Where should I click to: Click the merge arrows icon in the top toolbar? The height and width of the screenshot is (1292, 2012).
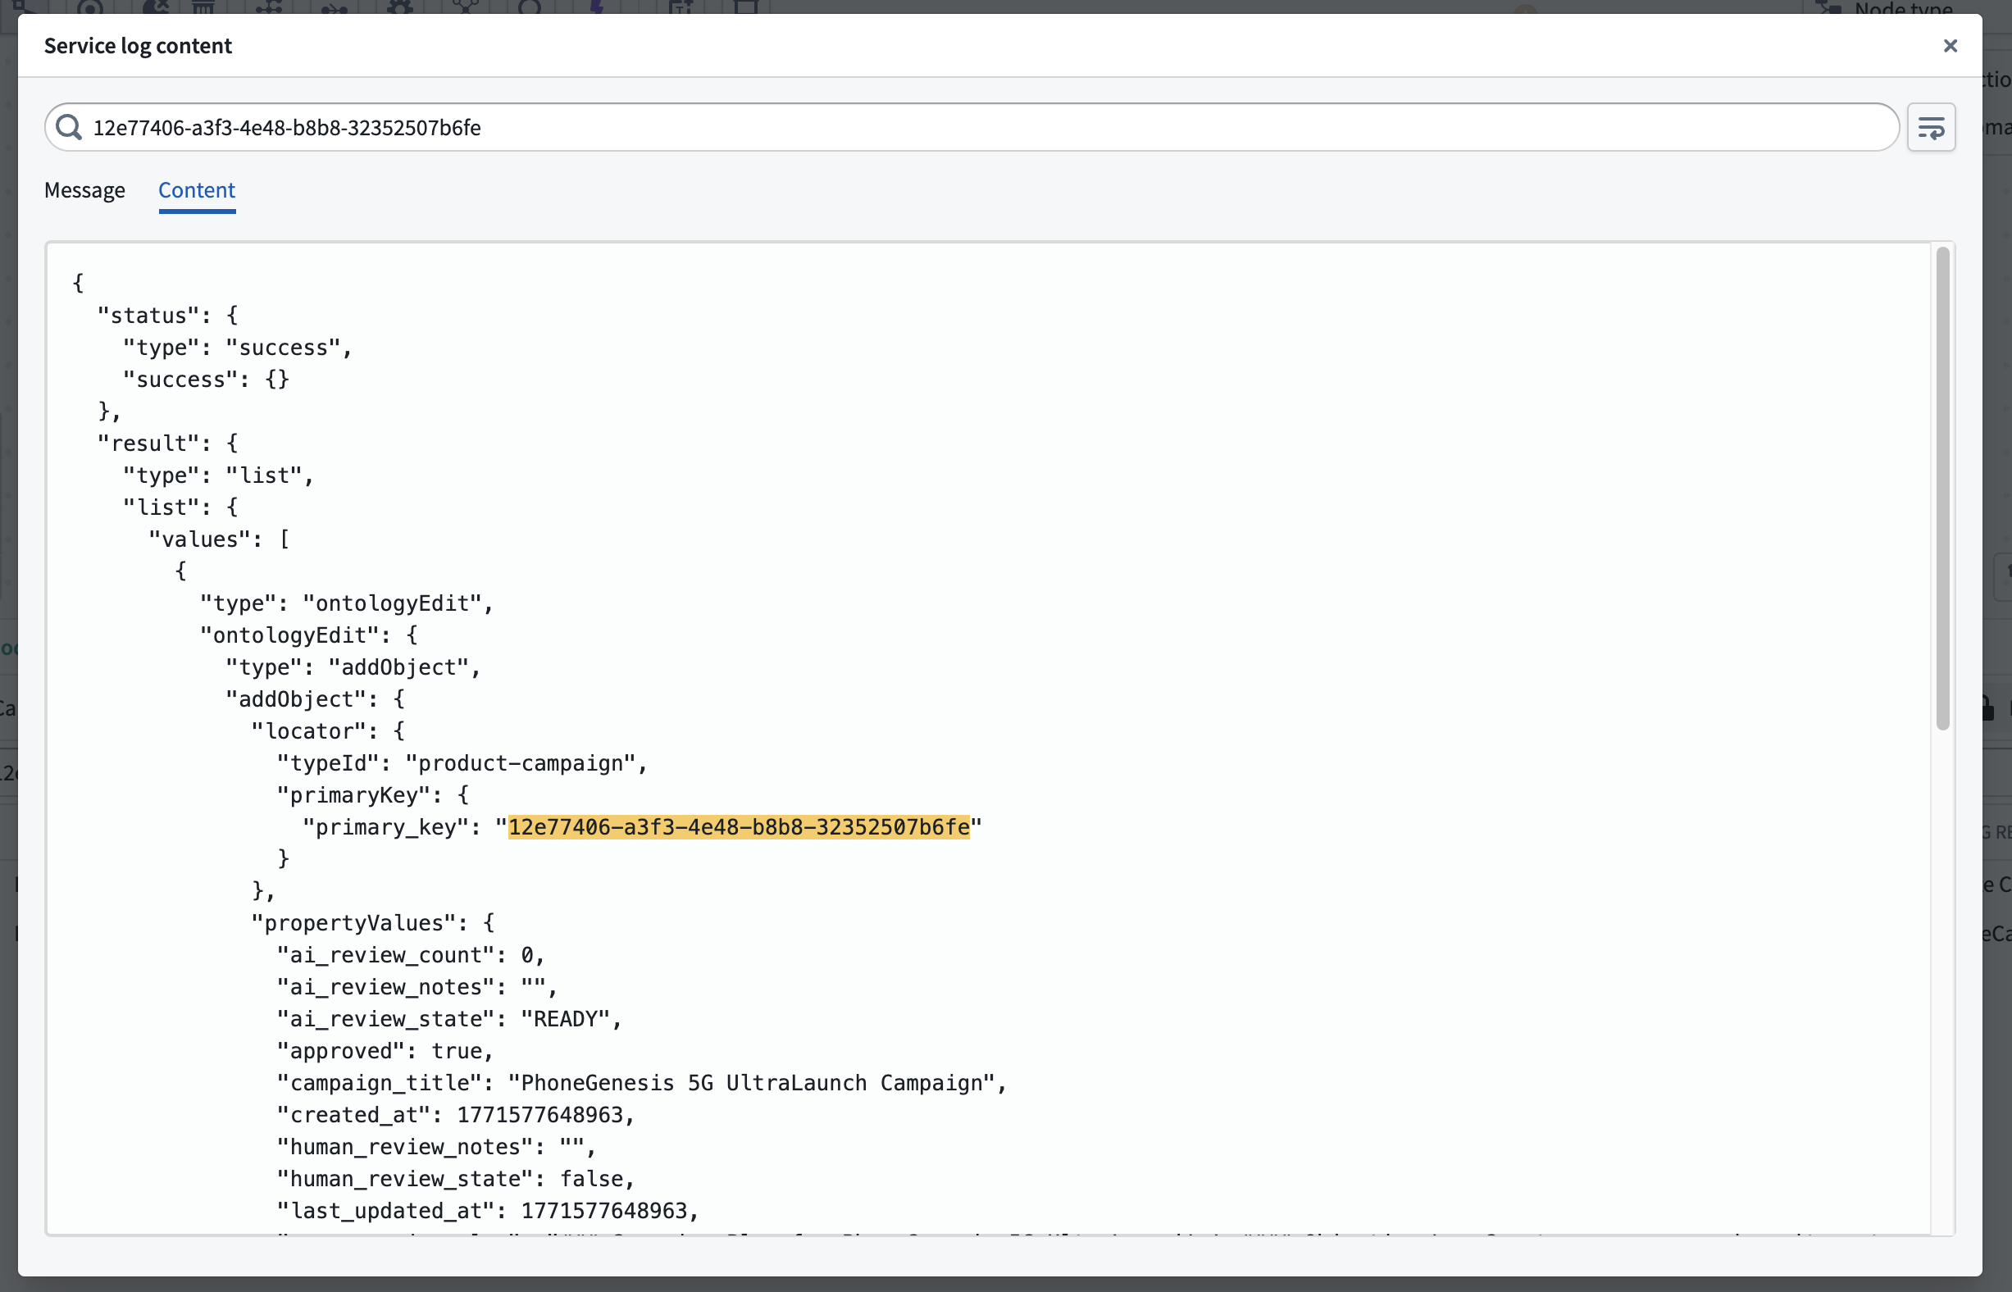tap(335, 7)
